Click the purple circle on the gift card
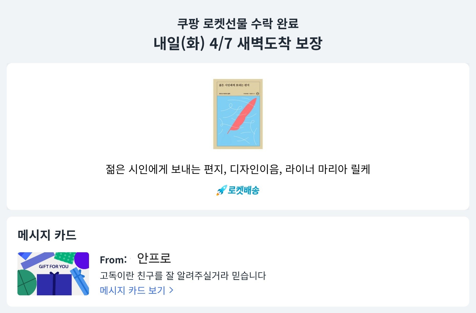Image resolution: width=476 pixels, height=313 pixels. tap(82, 260)
